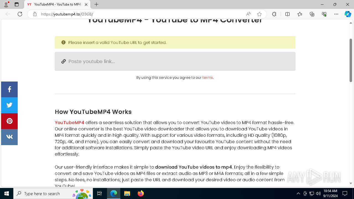The width and height of the screenshot is (354, 199).
Task: Open Read aloud icon in address bar
Action: click(248, 14)
